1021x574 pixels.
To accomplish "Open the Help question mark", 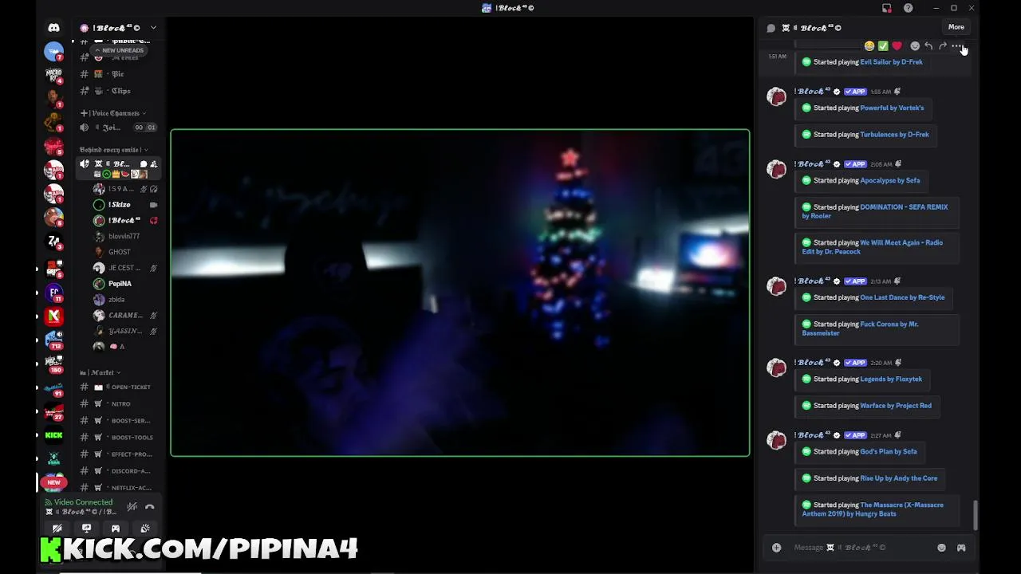I will (908, 8).
